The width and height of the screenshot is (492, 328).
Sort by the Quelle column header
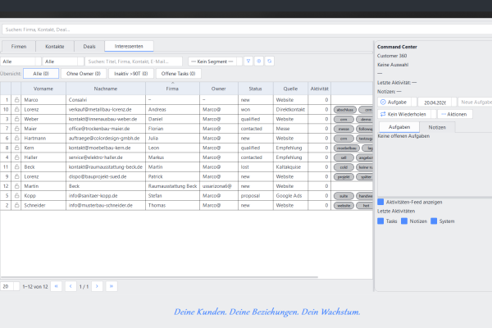pos(290,89)
